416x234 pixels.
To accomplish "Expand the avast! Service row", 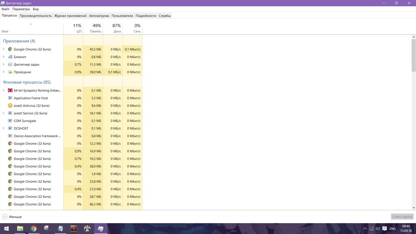I will point(3,113).
